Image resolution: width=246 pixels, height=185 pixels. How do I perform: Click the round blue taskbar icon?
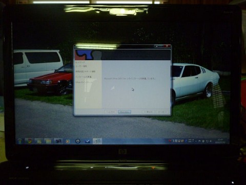pyautogui.click(x=78, y=141)
